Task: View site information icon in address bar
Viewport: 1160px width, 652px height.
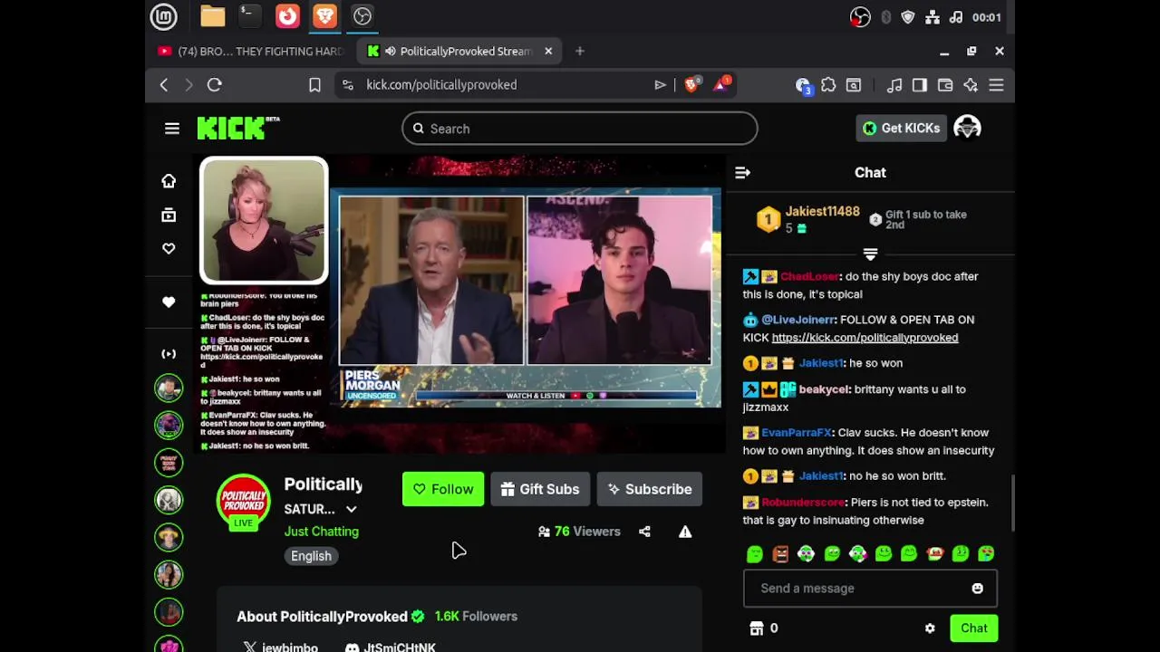Action: click(347, 84)
